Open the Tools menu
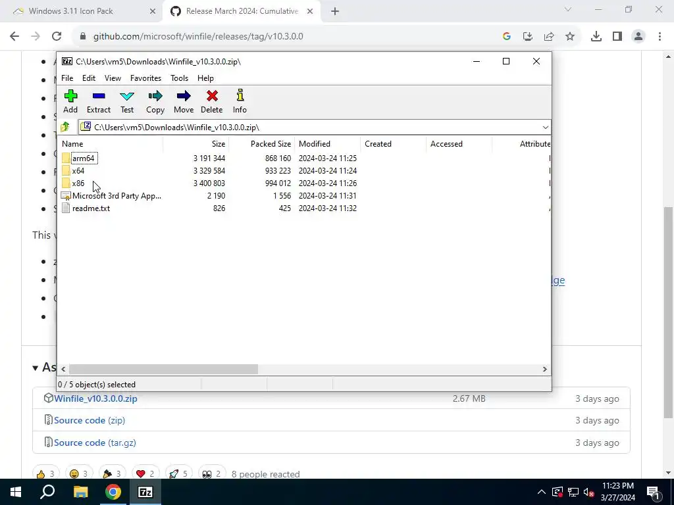This screenshot has width=674, height=505. point(179,78)
